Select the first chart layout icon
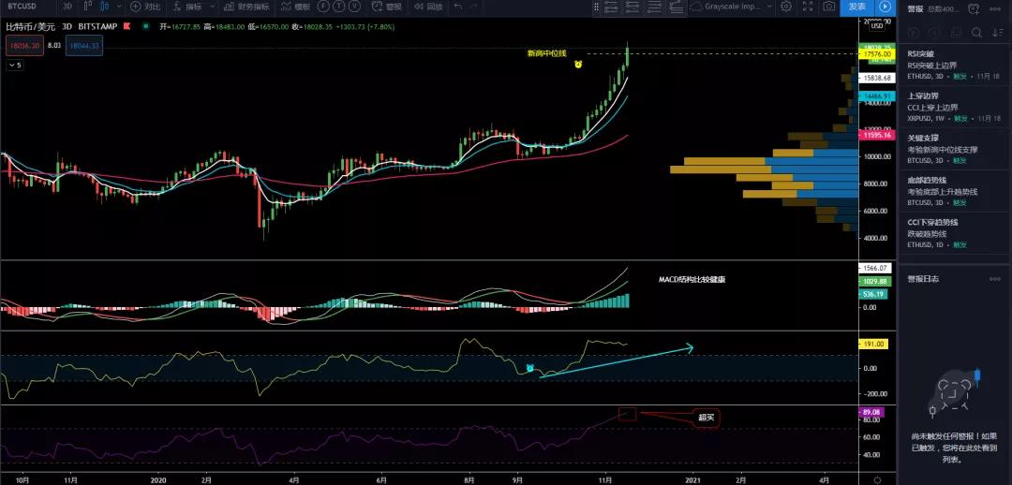This screenshot has width=1012, height=485. [x=612, y=7]
